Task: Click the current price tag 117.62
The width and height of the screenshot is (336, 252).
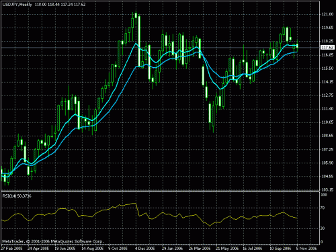Action: [x=327, y=48]
